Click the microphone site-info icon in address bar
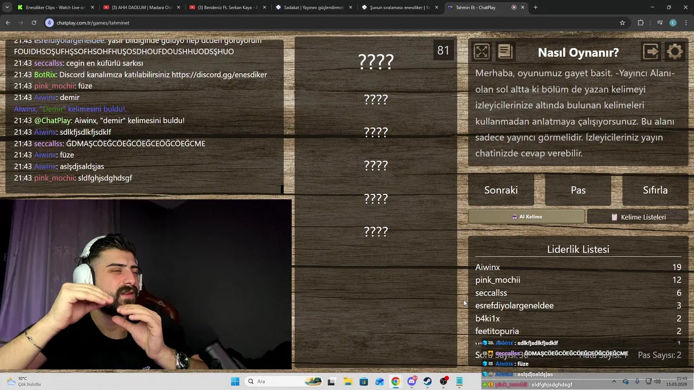The width and height of the screenshot is (694, 390). tap(50, 23)
